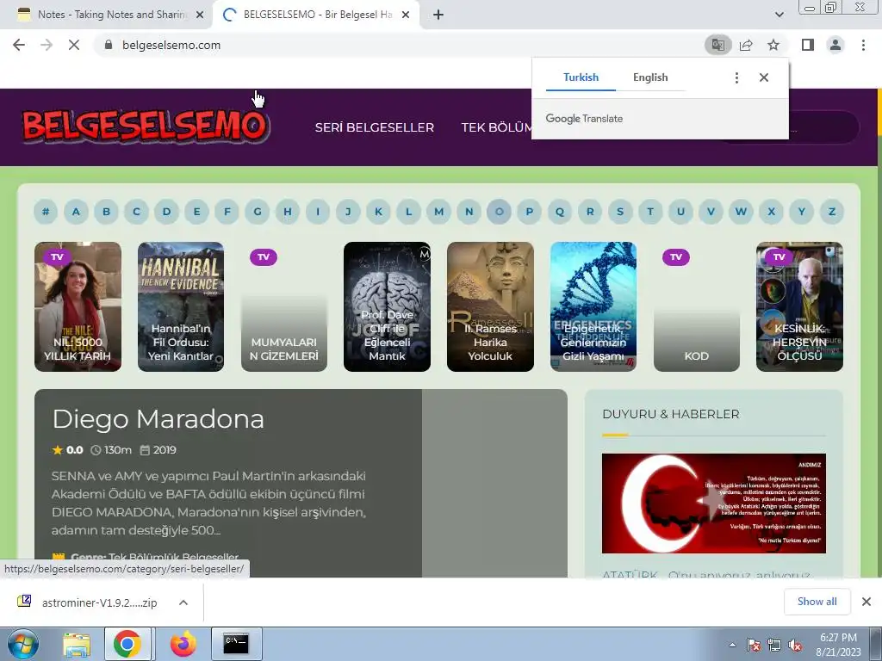Close the Google Translate popup
This screenshot has height=661, width=882.
click(x=763, y=77)
